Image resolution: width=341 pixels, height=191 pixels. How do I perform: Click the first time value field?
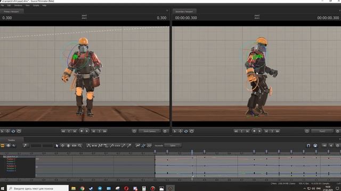click(x=36, y=146)
